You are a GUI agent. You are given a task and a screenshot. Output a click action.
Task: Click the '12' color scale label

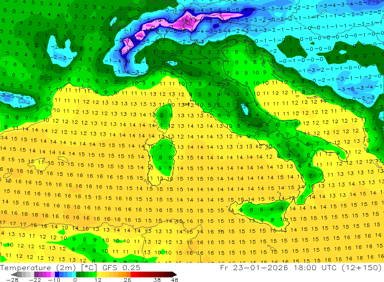tap(98, 280)
